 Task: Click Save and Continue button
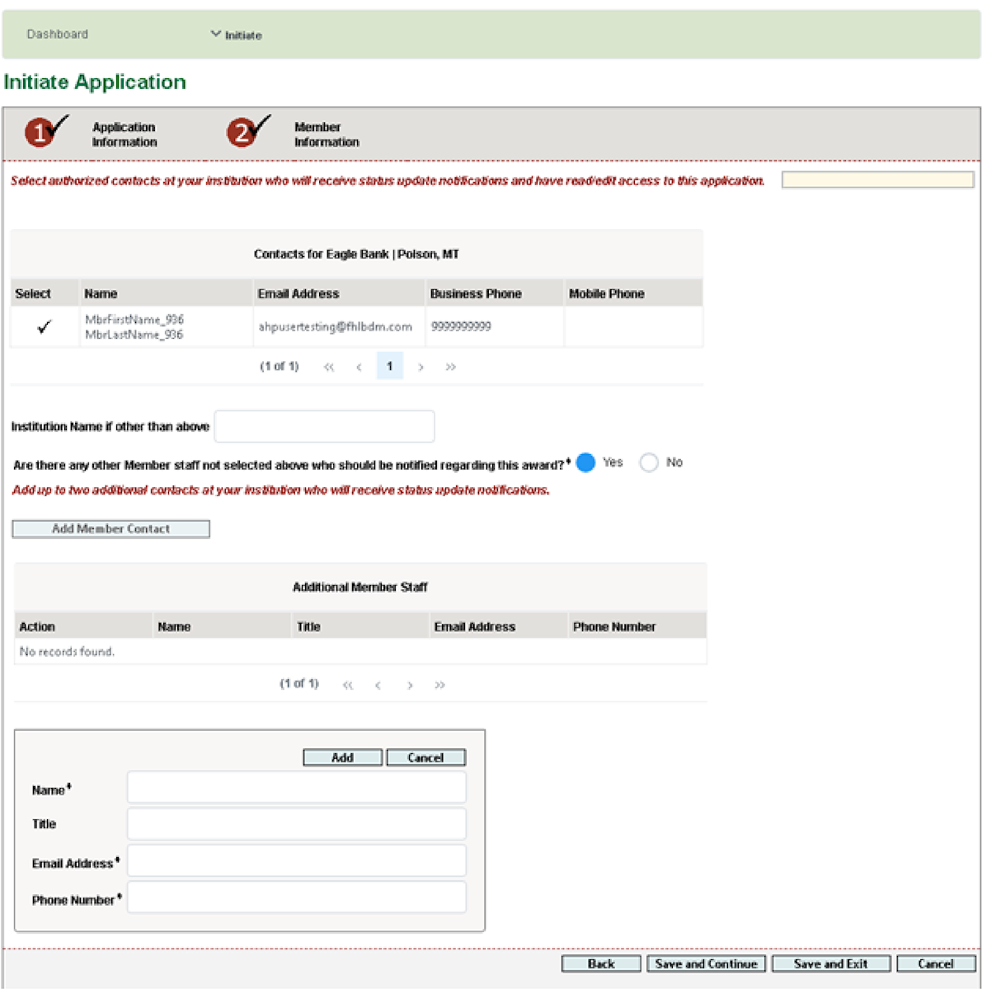click(x=706, y=963)
